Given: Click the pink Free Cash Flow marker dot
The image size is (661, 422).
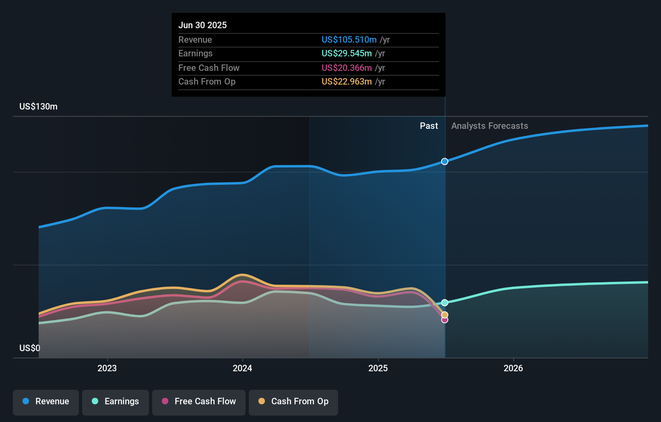Looking at the screenshot, I should 444,320.
